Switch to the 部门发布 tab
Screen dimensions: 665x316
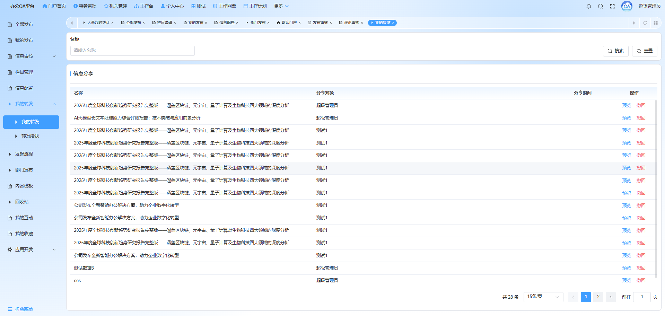click(257, 23)
